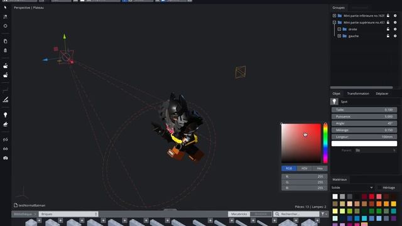Click the blue axis gizmo arrow

tap(45, 60)
